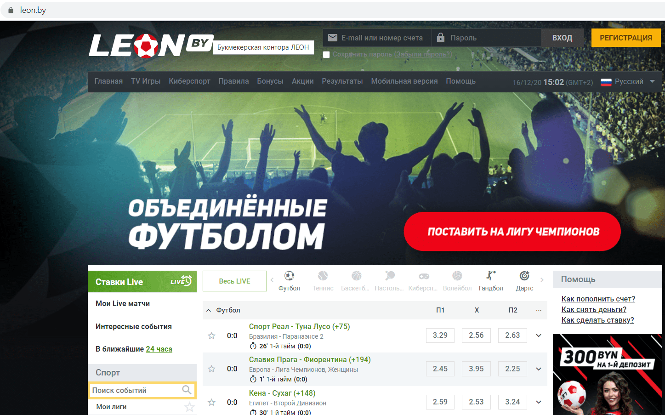Viewport: 665px width, 415px height.
Task: Open the Бонусы menu item
Action: 270,81
